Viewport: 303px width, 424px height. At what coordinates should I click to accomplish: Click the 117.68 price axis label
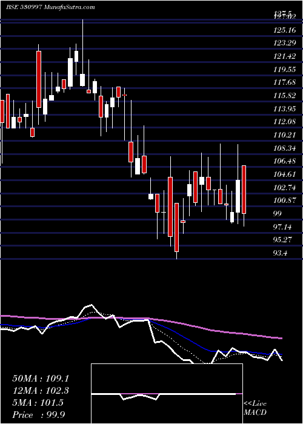tap(285, 82)
